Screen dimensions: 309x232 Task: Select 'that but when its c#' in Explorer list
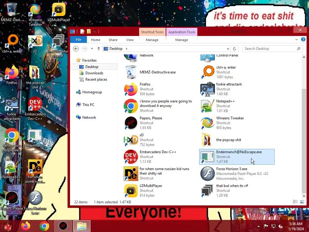click(x=237, y=191)
